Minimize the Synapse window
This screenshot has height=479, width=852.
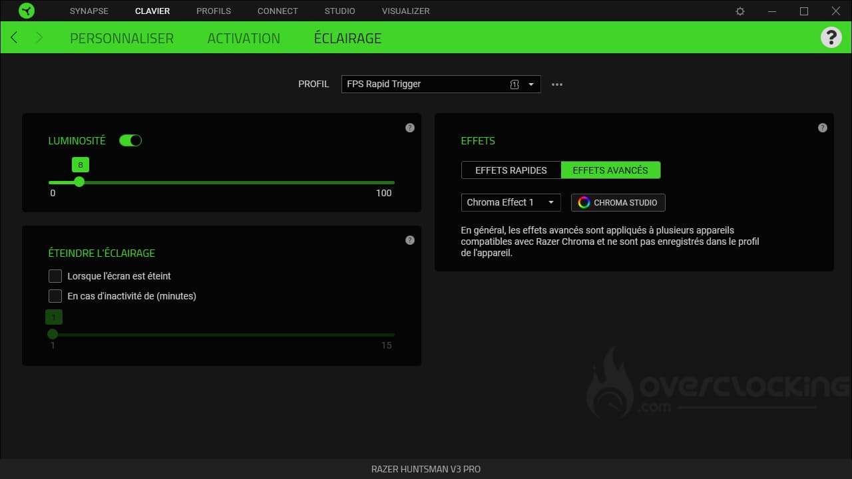772,11
